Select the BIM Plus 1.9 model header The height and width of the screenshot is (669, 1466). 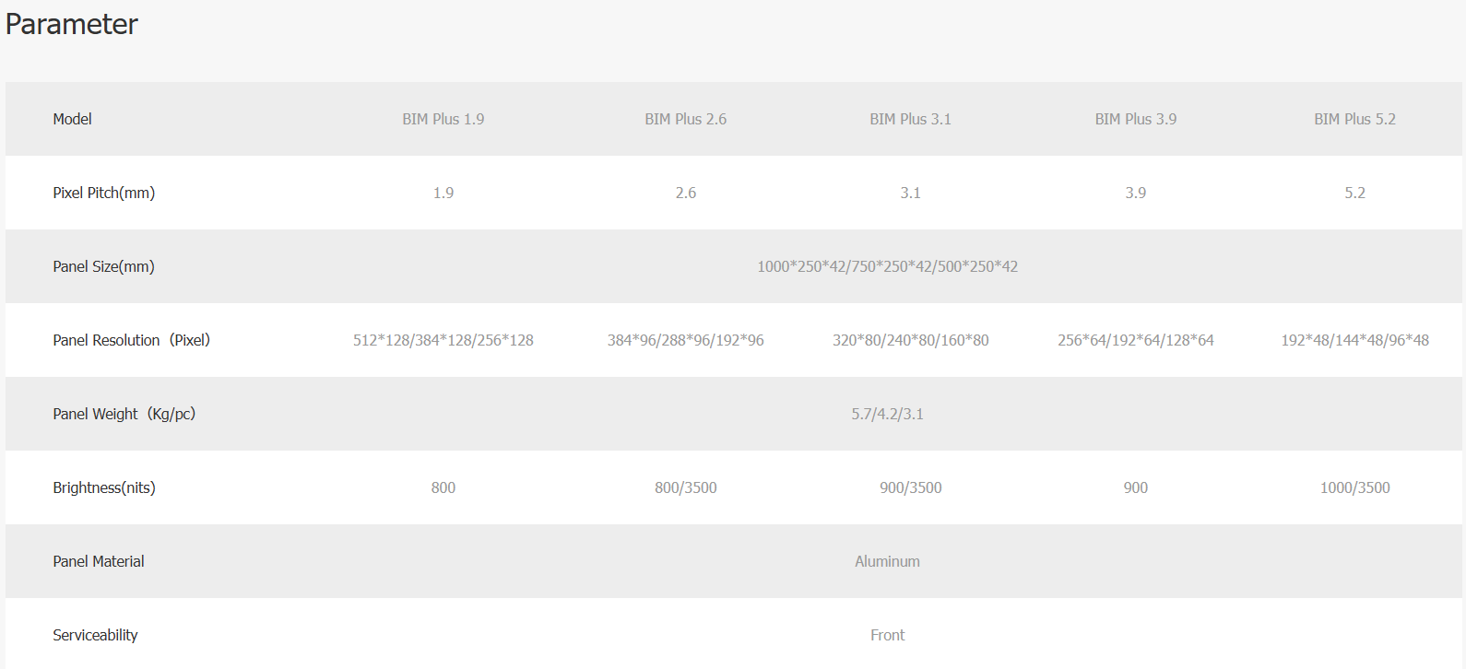tap(443, 119)
